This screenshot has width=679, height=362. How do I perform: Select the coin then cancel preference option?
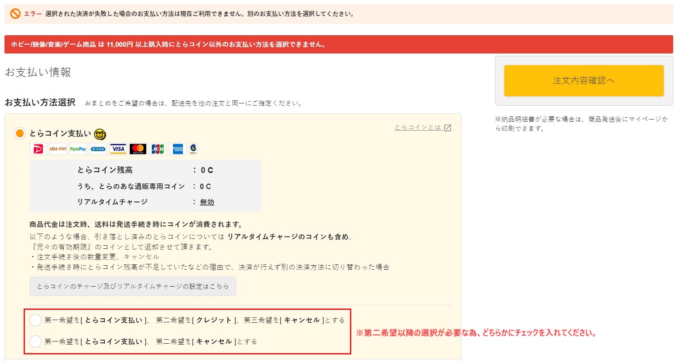(35, 341)
